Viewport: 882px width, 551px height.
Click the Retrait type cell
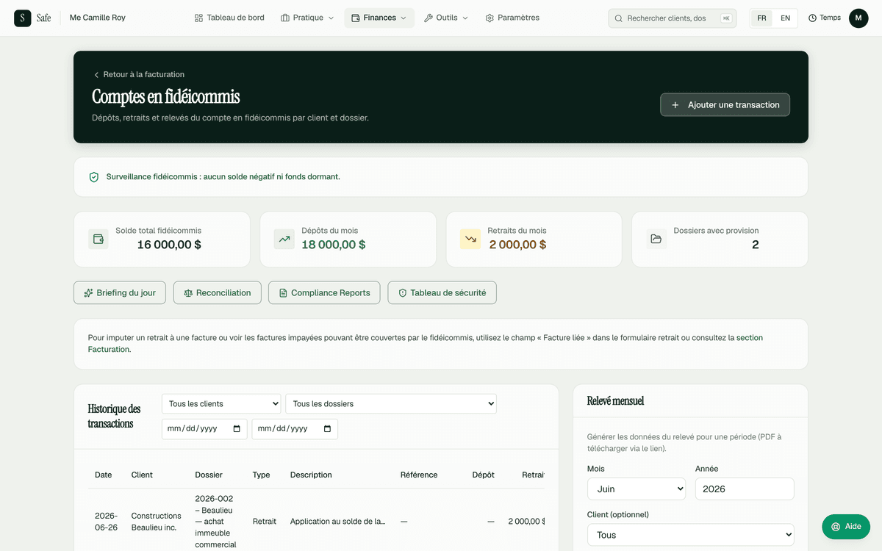point(265,522)
